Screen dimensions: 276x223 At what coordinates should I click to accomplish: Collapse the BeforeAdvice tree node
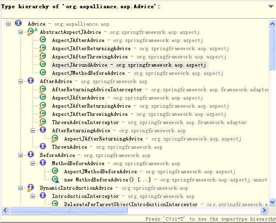[x=21, y=155]
